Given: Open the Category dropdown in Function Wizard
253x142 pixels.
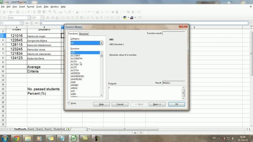Looking at the screenshot, I should coord(101,43).
